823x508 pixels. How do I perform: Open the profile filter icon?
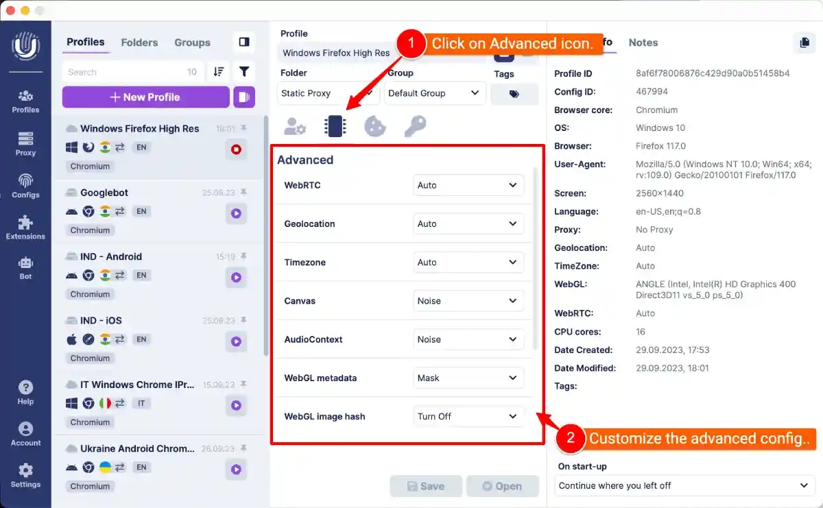click(244, 71)
